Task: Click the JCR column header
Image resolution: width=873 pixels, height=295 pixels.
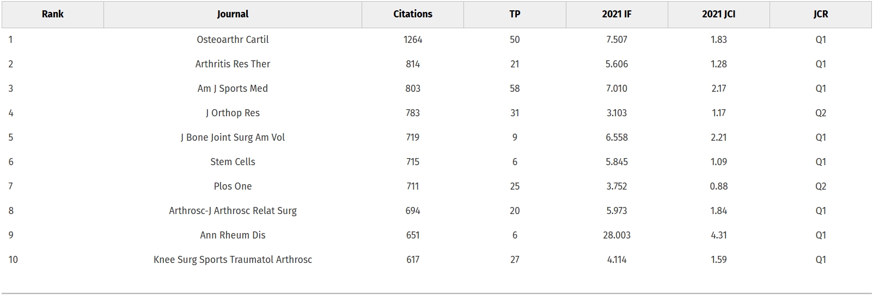Action: coord(820,14)
